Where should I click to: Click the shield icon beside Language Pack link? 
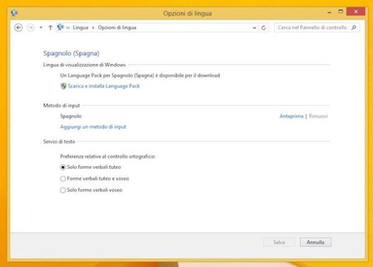point(63,86)
